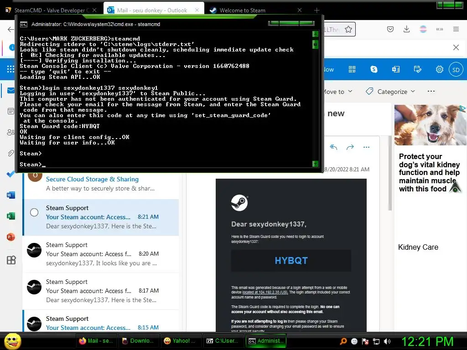Open a new browser tab

tap(317, 10)
